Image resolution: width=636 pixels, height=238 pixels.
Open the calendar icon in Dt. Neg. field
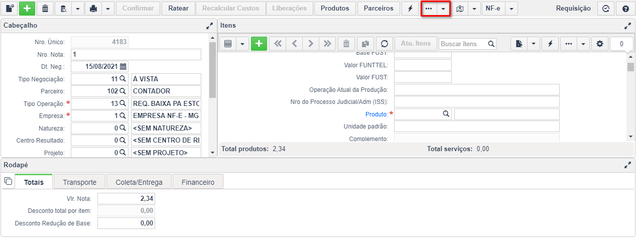pyautogui.click(x=123, y=66)
